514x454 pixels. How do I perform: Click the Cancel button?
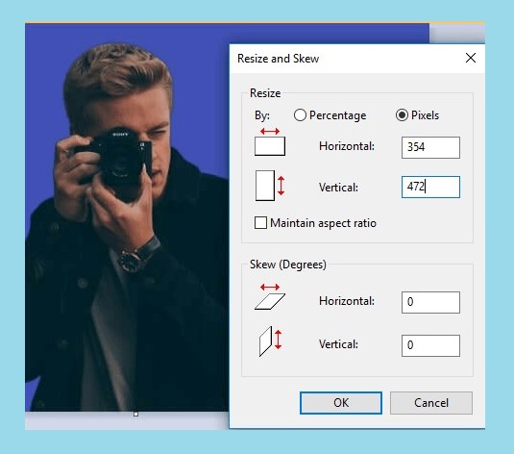pyautogui.click(x=431, y=403)
